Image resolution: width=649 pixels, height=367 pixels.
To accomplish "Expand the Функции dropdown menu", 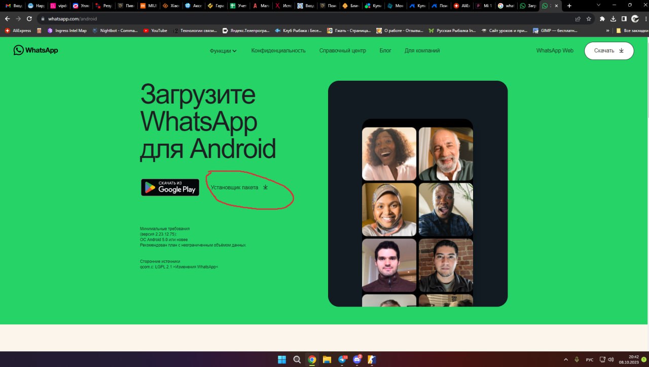I will click(223, 51).
